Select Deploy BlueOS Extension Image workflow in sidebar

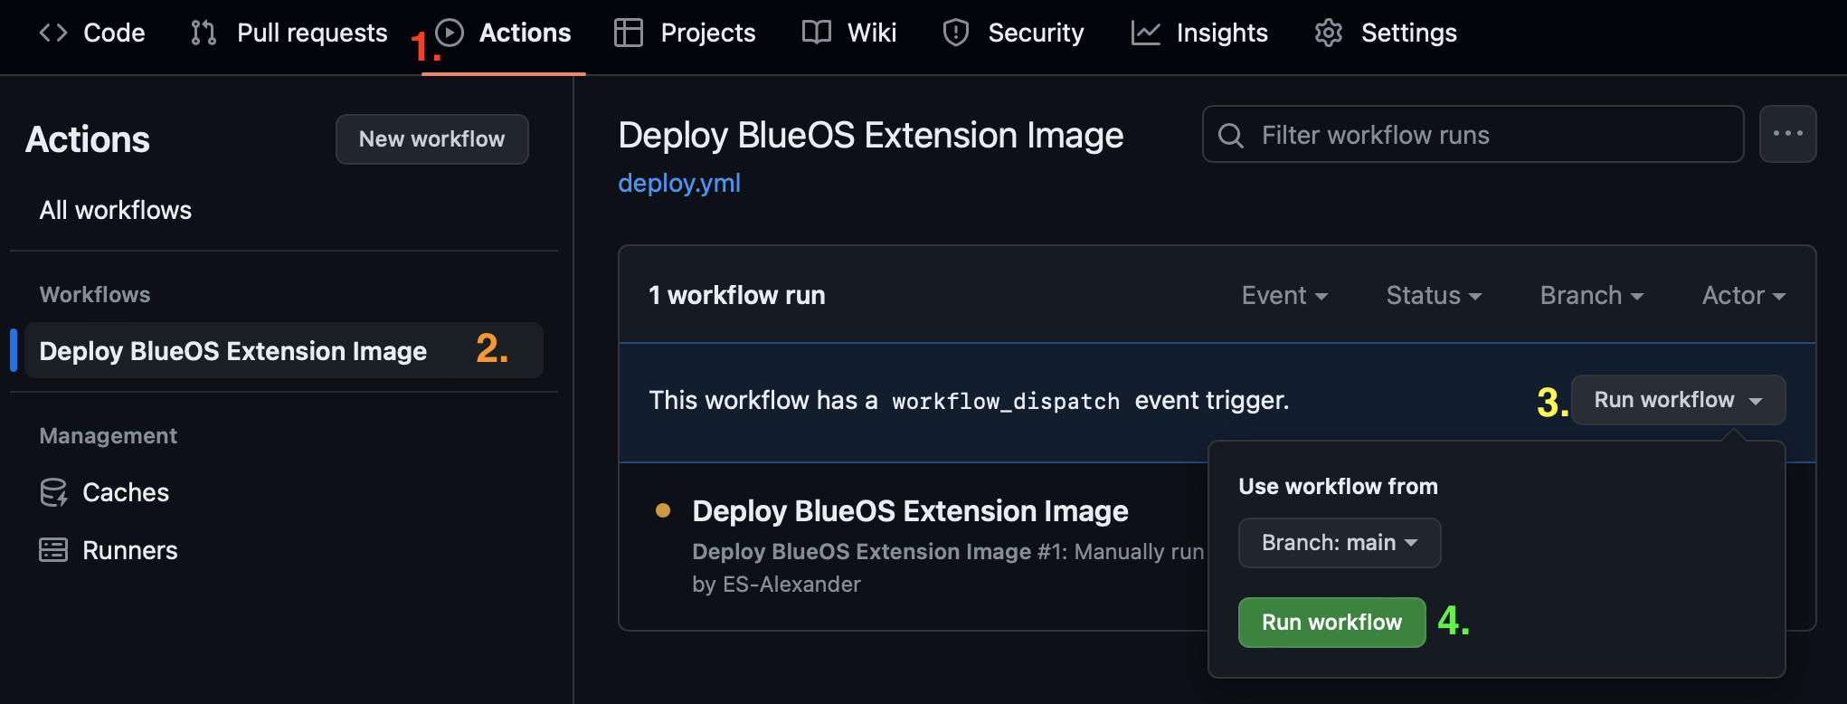[x=284, y=350]
